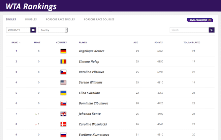The width and height of the screenshot is (221, 140).
Task: Sort by the Rank column header
Action: pos(16,42)
